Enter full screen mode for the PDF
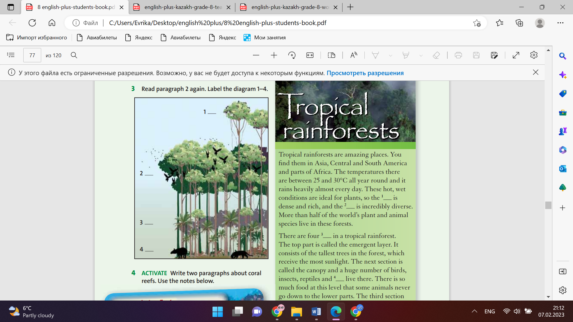The height and width of the screenshot is (322, 573). 516,55
